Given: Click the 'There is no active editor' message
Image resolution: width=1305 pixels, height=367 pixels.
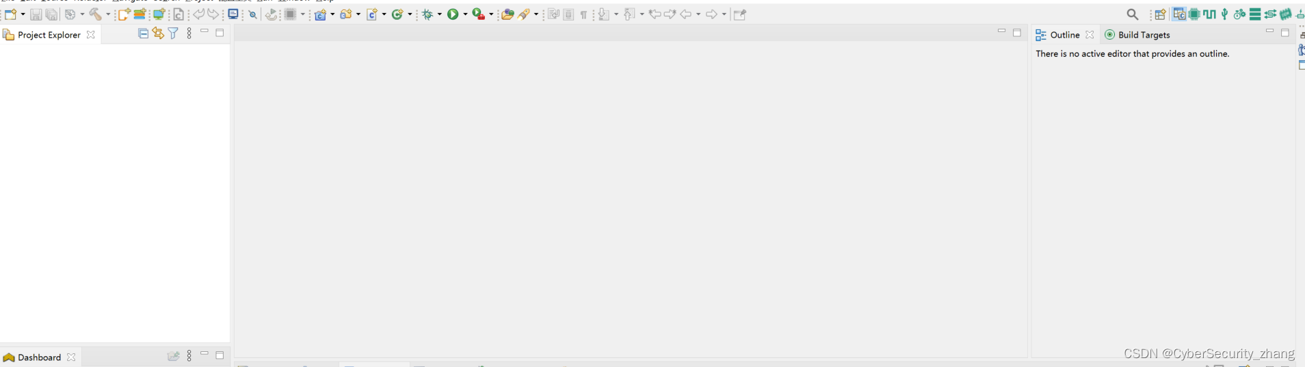Looking at the screenshot, I should [1132, 53].
